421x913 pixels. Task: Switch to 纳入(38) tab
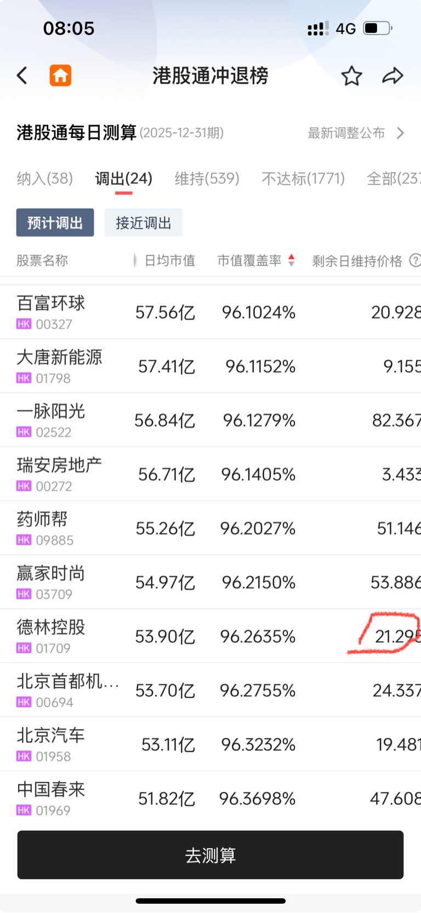coord(45,178)
